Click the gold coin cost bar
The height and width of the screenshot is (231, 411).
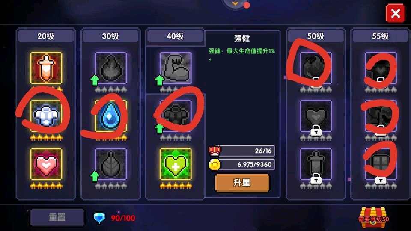[x=241, y=165]
